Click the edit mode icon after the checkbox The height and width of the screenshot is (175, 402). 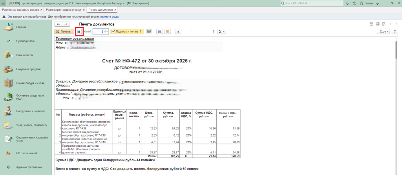[149, 31]
